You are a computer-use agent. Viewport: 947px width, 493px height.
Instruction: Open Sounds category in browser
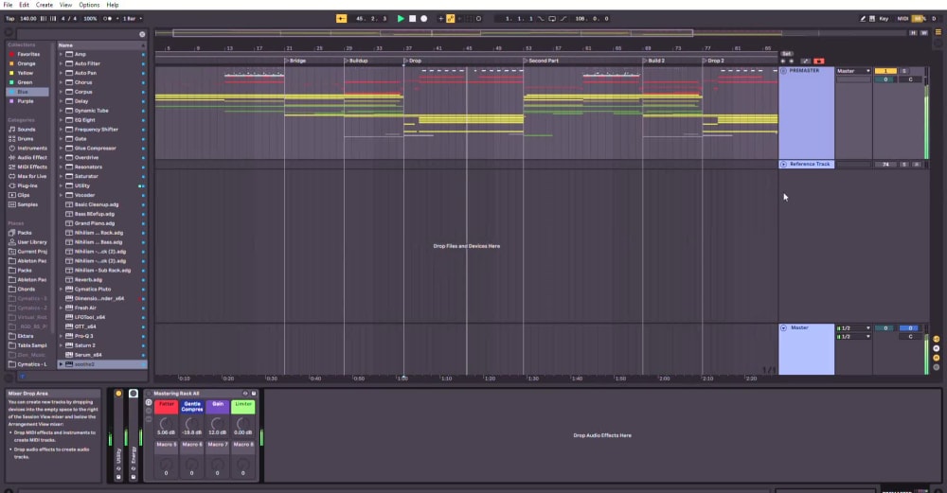coord(27,129)
